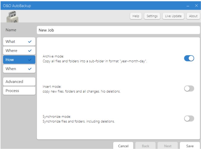This screenshot has height=149, width=201.
Task: Open the Help button
Action: pos(136,16)
